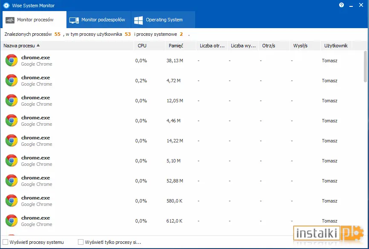Click the Windows logo Operating System icon
Screen dimensions: 369x249
138,20
